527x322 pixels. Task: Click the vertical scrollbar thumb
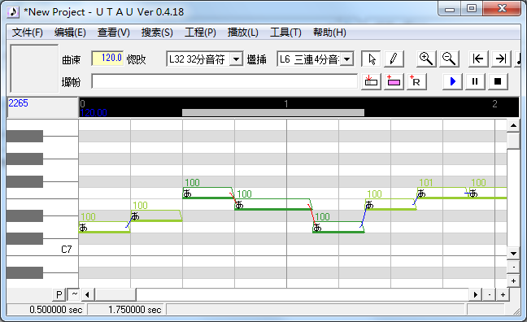[513, 141]
